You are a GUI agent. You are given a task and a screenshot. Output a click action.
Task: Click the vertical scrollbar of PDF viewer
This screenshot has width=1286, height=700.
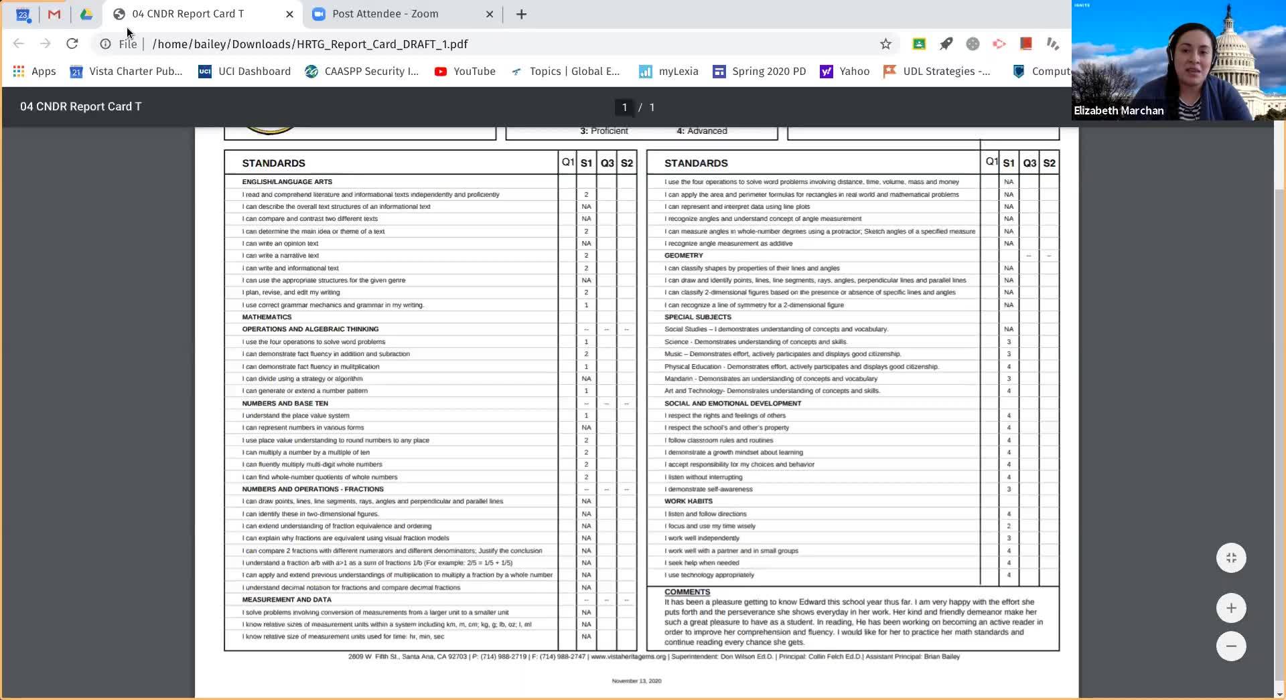[x=1279, y=408]
